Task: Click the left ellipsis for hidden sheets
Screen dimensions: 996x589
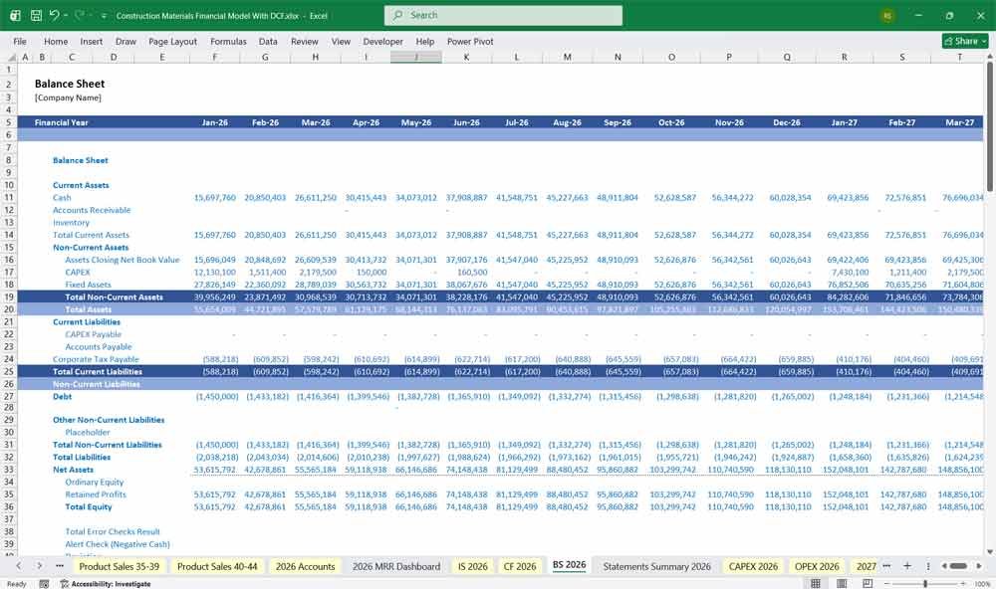Action: pyautogui.click(x=60, y=565)
